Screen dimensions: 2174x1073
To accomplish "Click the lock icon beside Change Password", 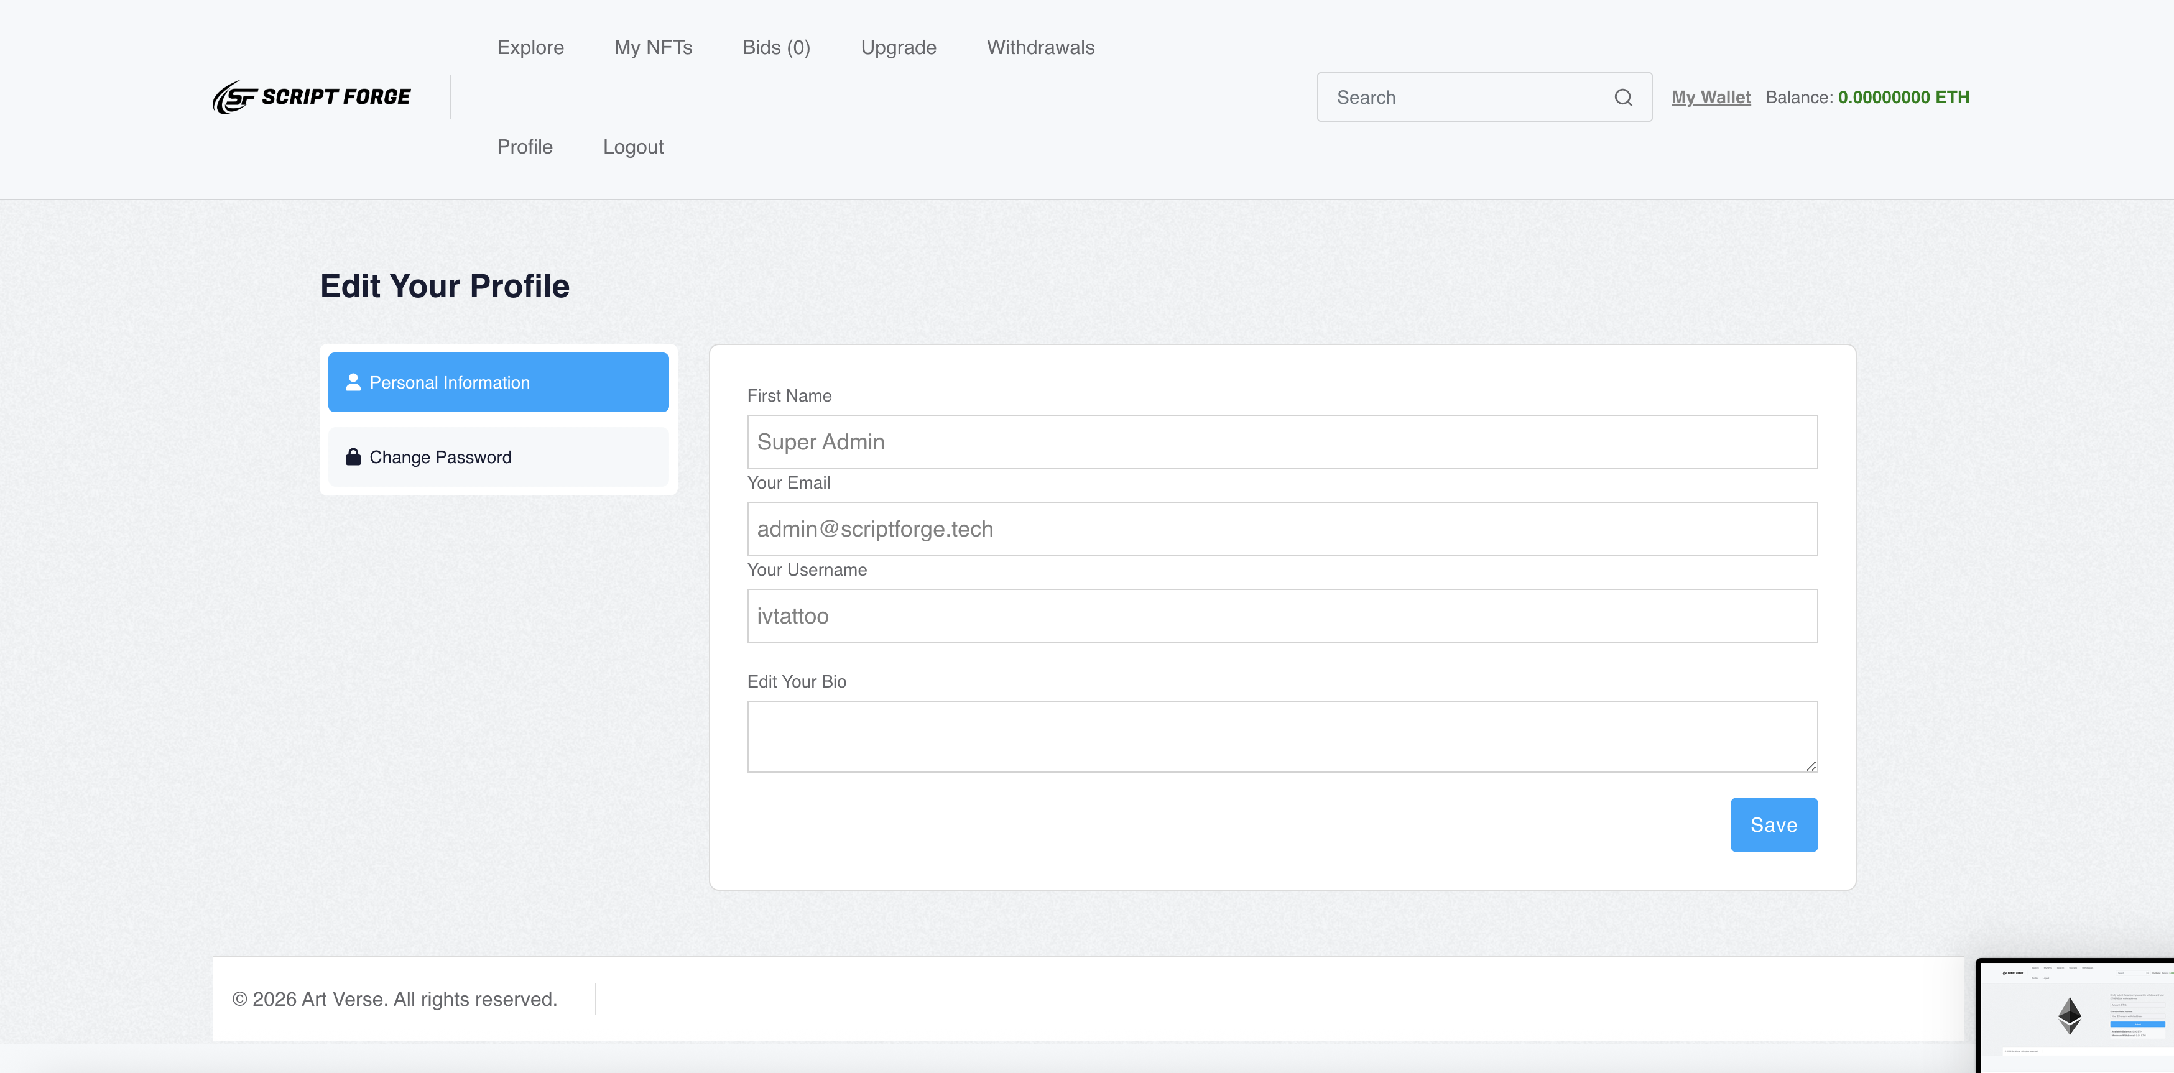I will point(353,456).
